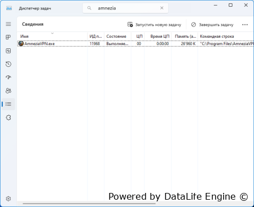
Task: Open Task Manager settings gear
Action: click(x=8, y=199)
